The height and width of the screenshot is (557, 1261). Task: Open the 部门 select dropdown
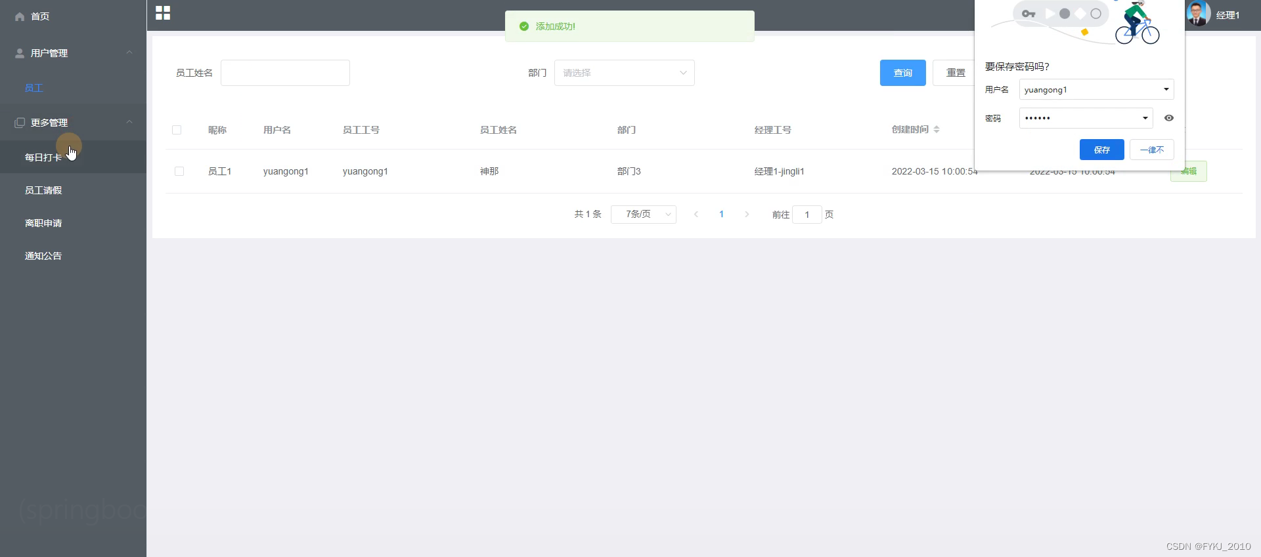tap(625, 73)
